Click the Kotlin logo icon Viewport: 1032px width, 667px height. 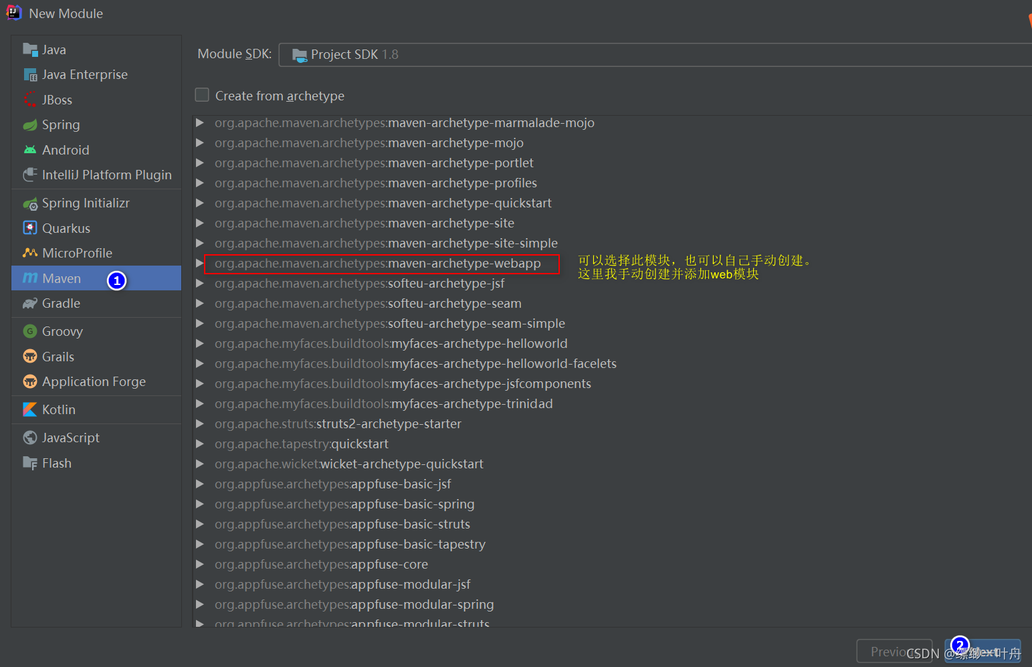30,409
